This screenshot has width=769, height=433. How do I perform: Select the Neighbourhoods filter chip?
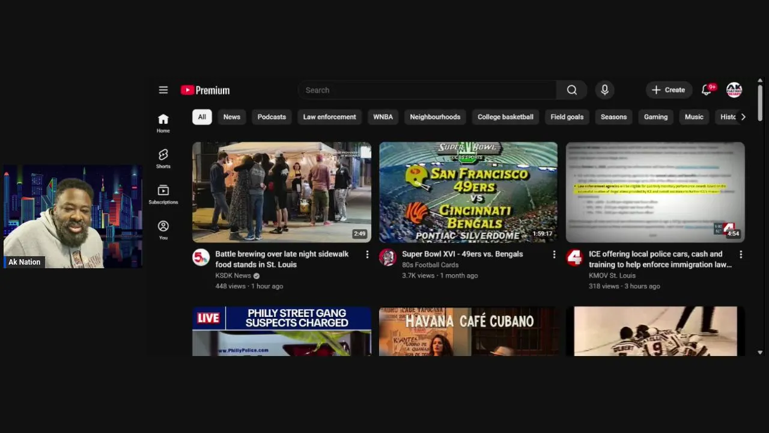pyautogui.click(x=435, y=117)
